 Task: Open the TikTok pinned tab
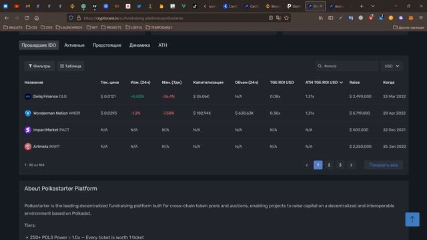195,6
